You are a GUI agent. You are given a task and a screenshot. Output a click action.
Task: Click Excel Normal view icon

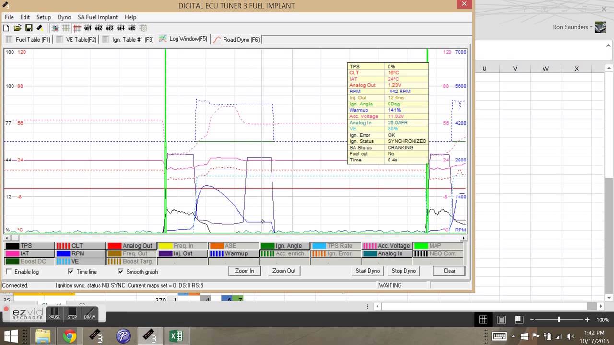point(483,320)
